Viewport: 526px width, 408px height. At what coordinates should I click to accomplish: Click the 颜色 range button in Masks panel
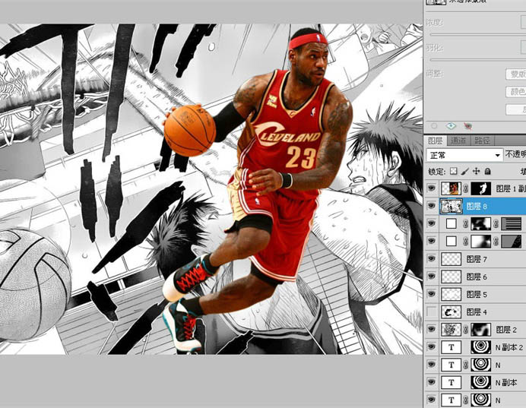(x=517, y=91)
